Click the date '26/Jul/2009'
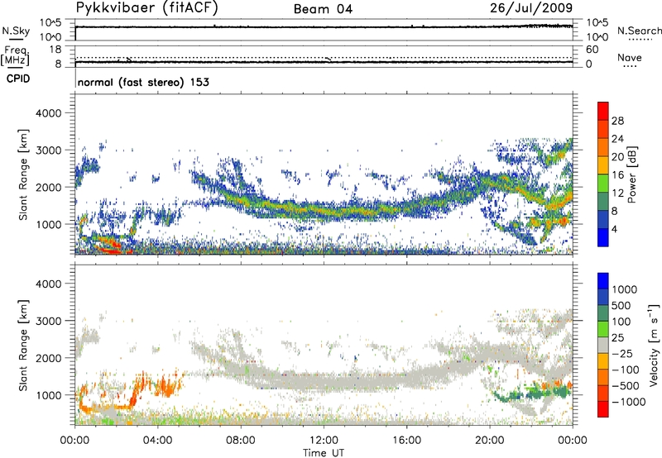 (x=531, y=8)
